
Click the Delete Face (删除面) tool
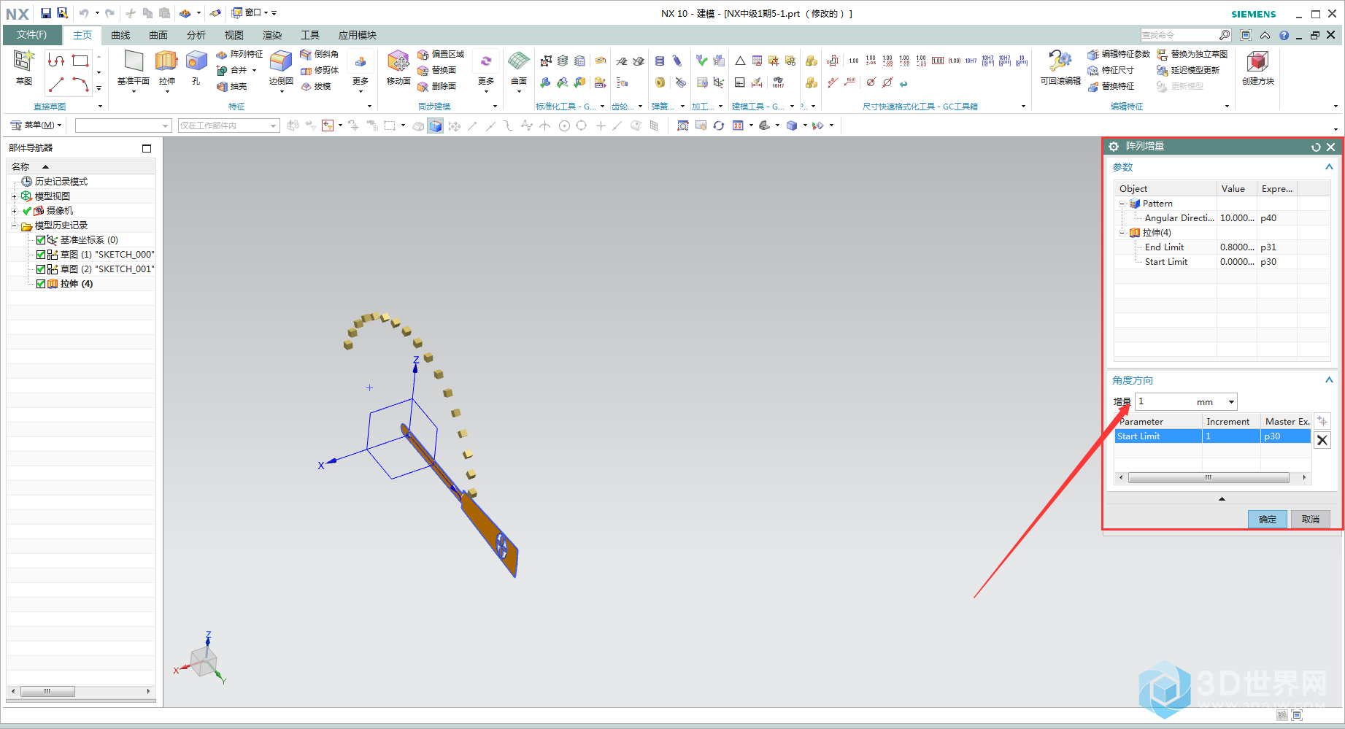tap(437, 86)
